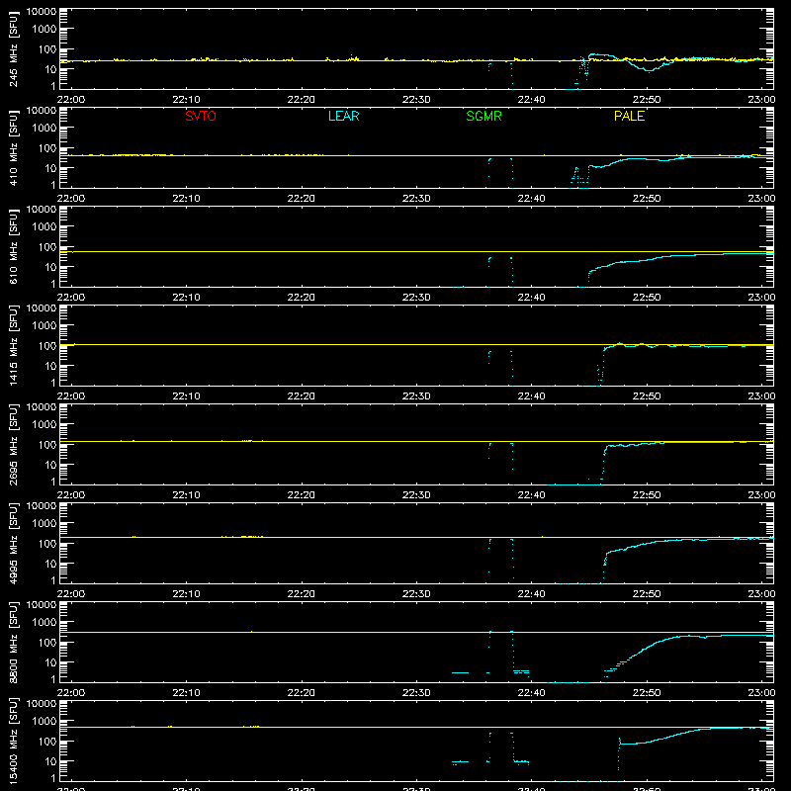Select the 15400 MHz [SFU] axis label
Screen dimensions: 791x791
pyautogui.click(x=14, y=741)
